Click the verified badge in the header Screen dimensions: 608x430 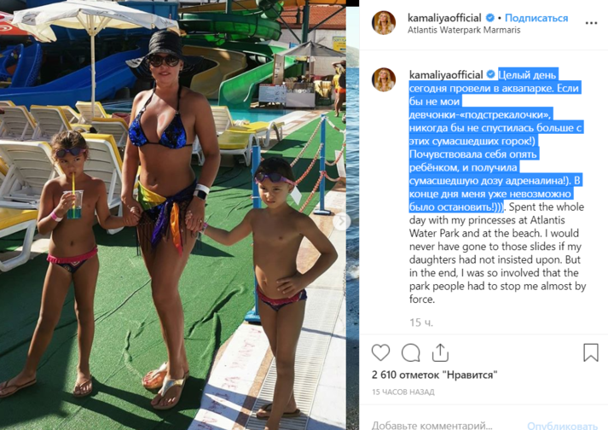click(489, 18)
